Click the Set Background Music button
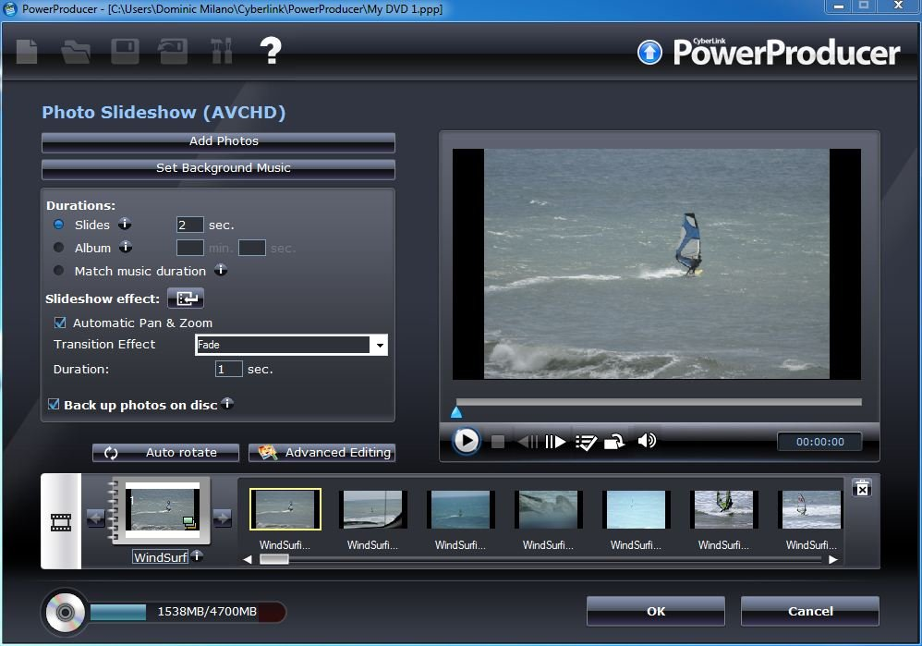This screenshot has width=922, height=646. (218, 168)
